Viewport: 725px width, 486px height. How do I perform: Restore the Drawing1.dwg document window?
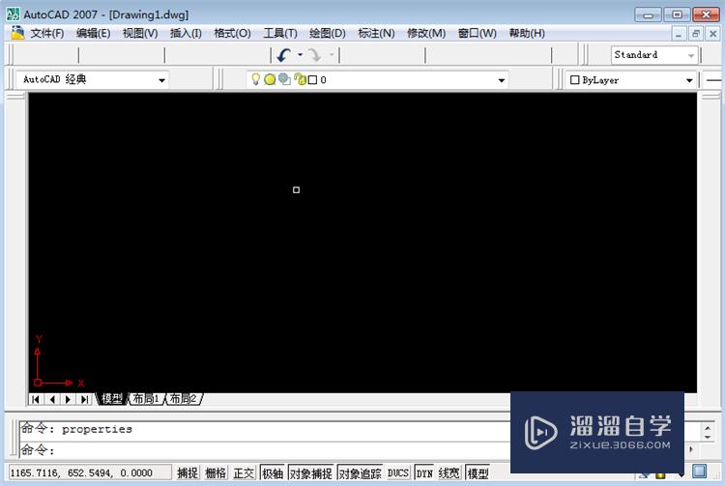[695, 34]
